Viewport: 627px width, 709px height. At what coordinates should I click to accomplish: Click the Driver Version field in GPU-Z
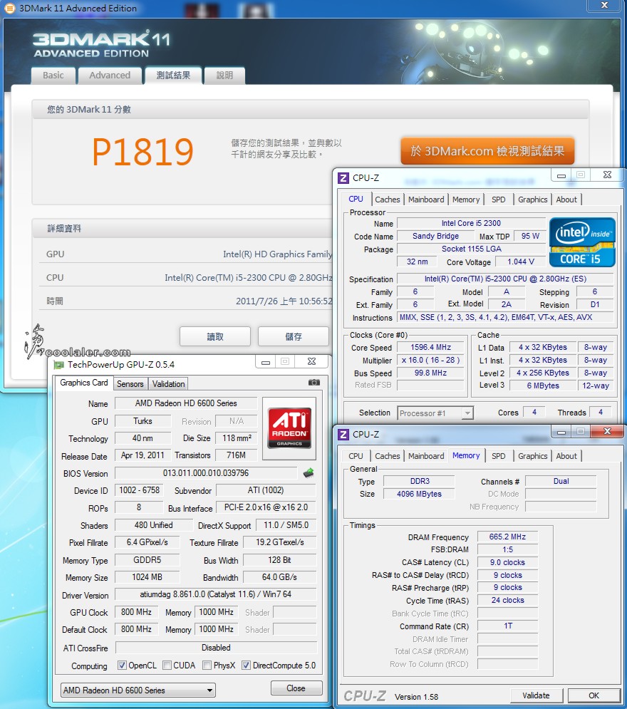216,594
